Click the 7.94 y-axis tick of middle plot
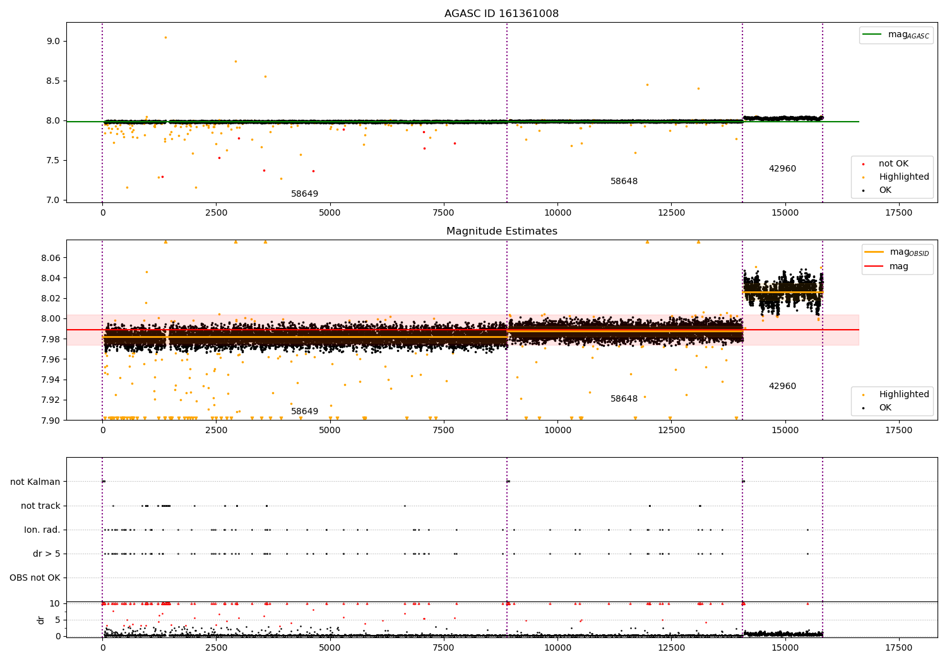The image size is (947, 662). [51, 380]
